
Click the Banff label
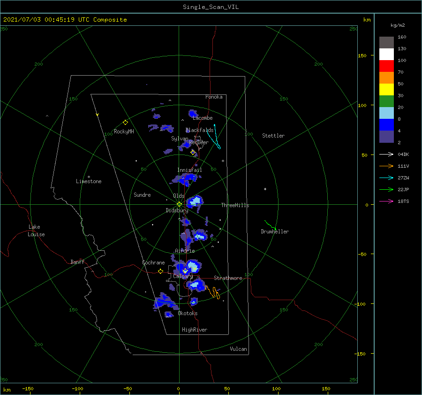[77, 262]
